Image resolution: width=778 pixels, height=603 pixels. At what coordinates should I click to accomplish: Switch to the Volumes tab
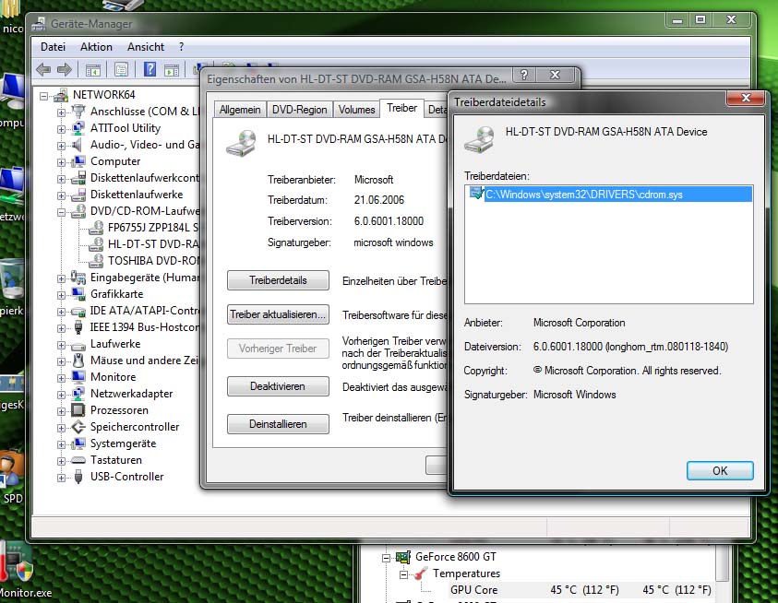356,110
